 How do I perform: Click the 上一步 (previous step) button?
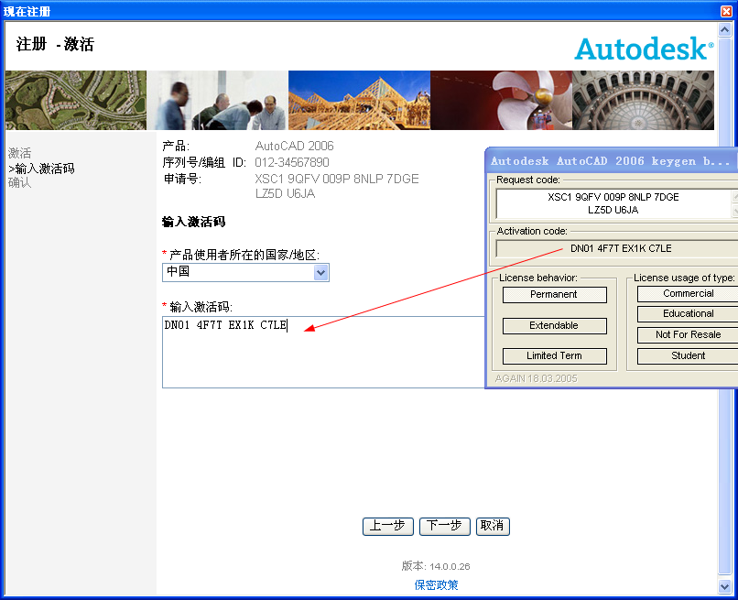pyautogui.click(x=388, y=526)
